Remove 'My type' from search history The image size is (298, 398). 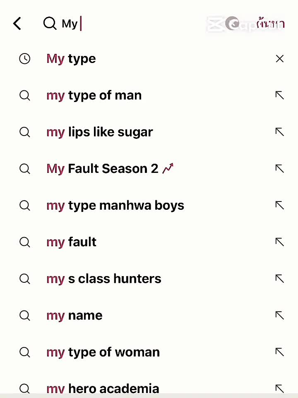click(280, 59)
